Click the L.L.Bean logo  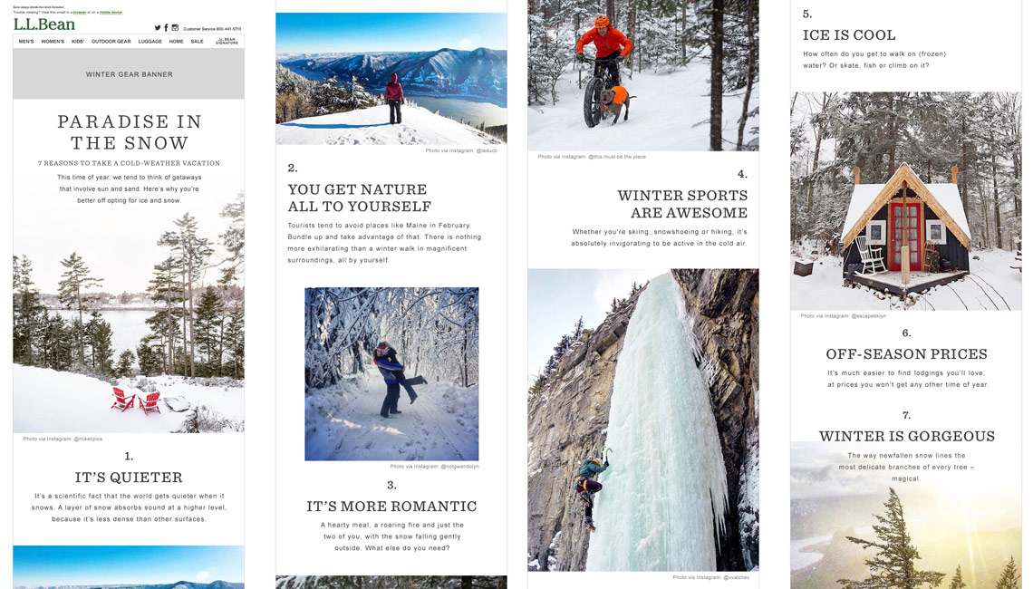(x=44, y=24)
